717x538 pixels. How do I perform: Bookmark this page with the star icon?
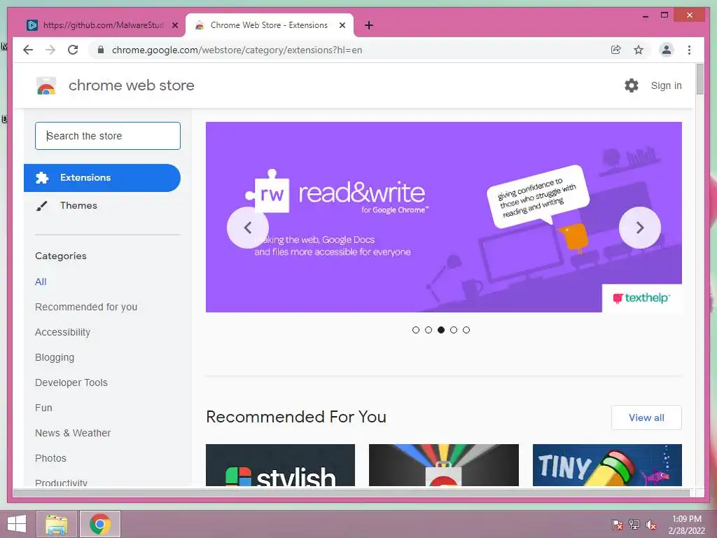pyautogui.click(x=639, y=50)
